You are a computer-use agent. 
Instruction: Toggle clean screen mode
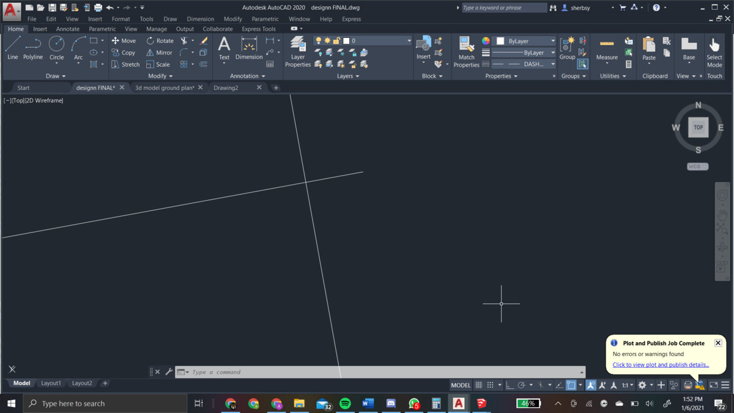pyautogui.click(x=713, y=385)
